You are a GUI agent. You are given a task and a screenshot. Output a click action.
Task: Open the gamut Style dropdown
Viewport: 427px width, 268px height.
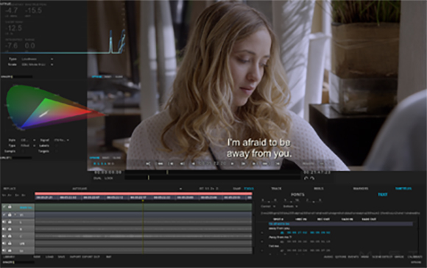click(28, 140)
